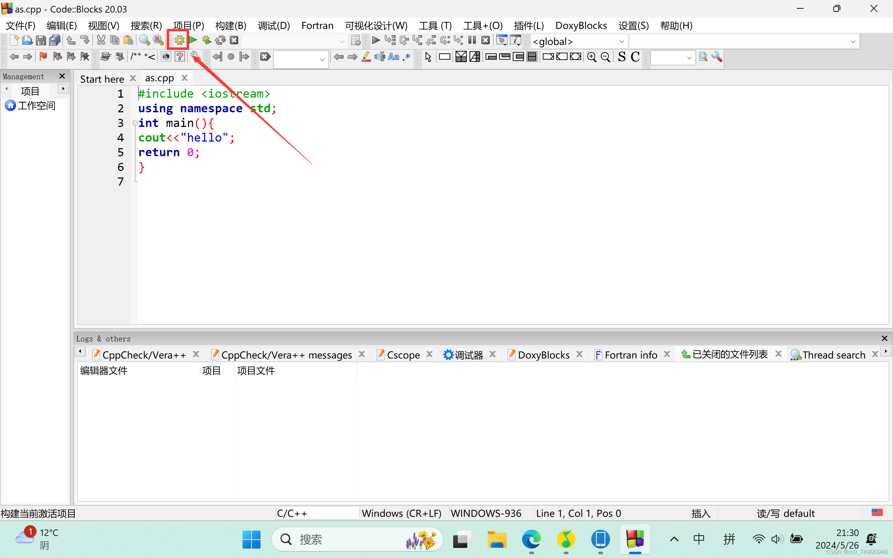The height and width of the screenshot is (558, 893).
Task: Switch to the Start here tab
Action: [102, 78]
